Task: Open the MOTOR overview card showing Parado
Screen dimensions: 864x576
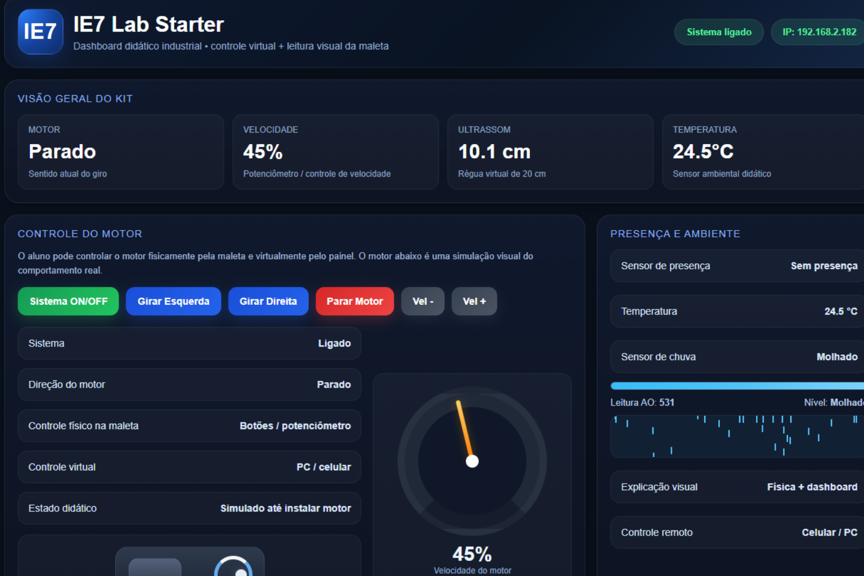Action: tap(121, 152)
